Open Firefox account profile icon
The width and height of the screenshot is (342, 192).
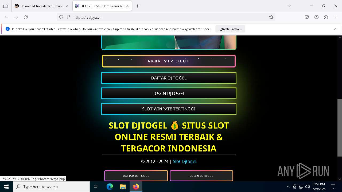pyautogui.click(x=316, y=17)
